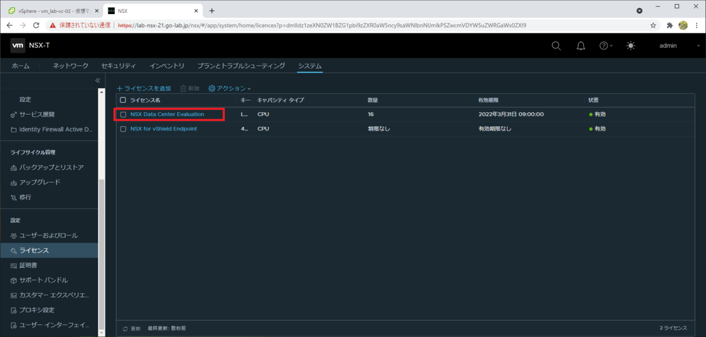The image size is (706, 337).
Task: Collapse the sidebar with the double chevron
Action: [98, 80]
